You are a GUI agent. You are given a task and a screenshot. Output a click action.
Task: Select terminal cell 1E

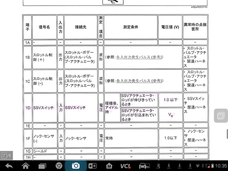28,126
